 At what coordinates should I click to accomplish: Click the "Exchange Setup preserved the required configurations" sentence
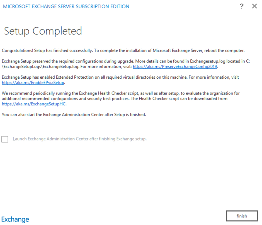tap(126, 64)
